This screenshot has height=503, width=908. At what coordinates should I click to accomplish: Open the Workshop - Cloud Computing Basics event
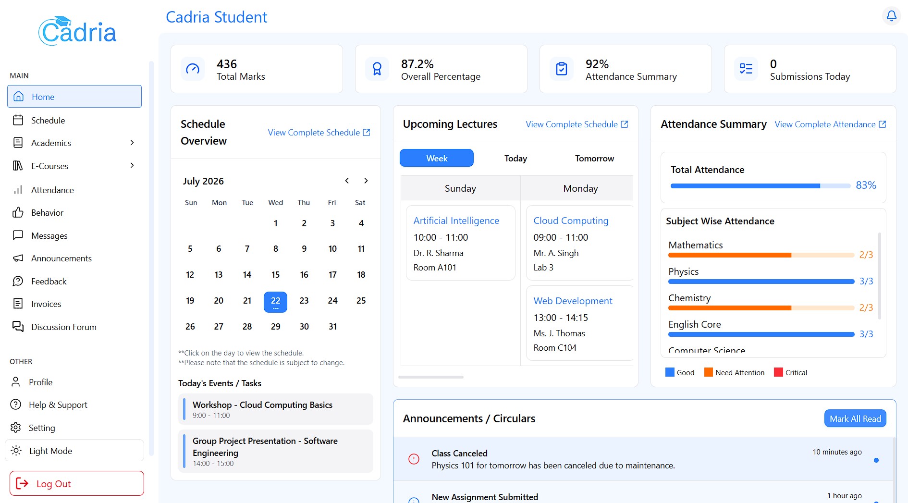[x=275, y=409]
